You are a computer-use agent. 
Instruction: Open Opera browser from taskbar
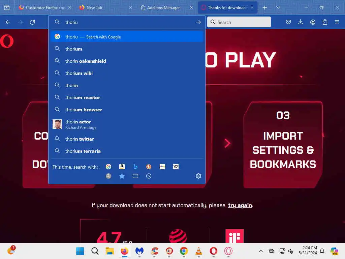(213, 251)
